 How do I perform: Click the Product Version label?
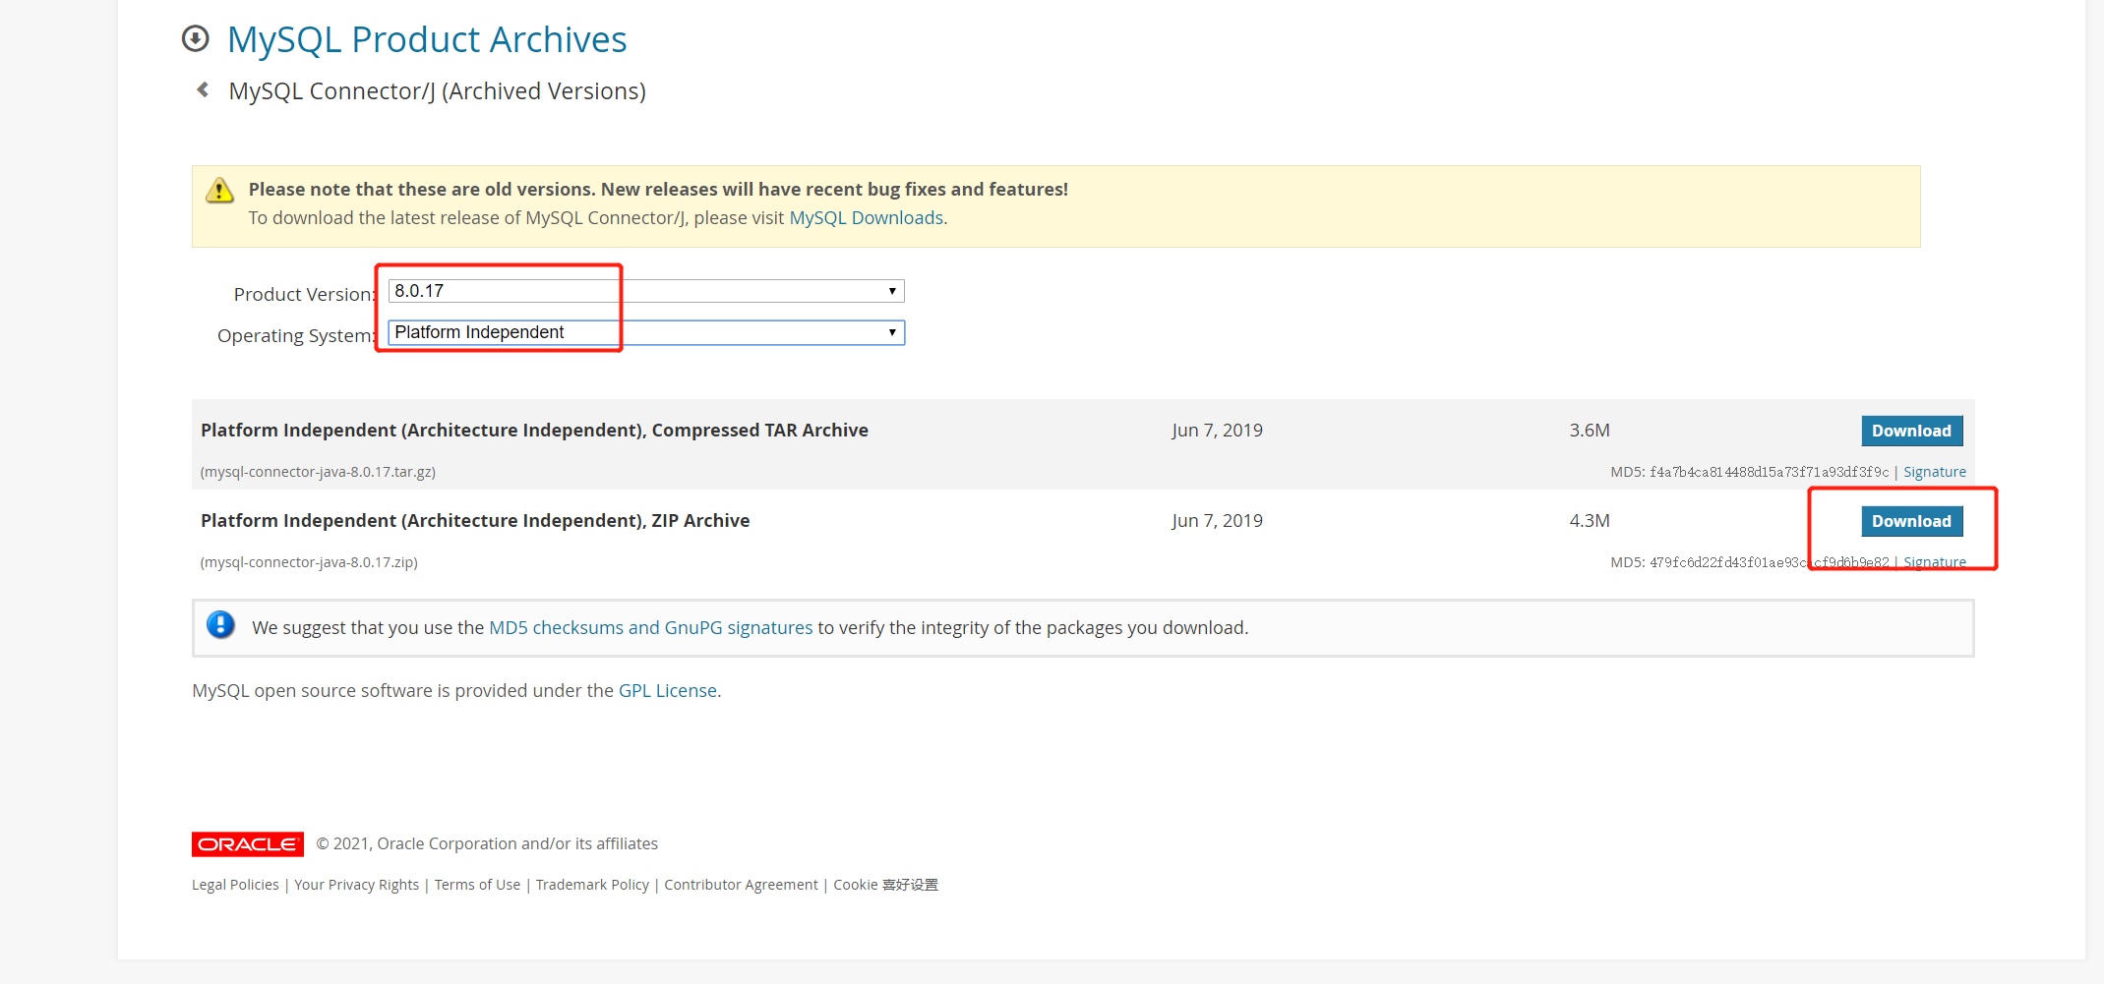click(304, 294)
